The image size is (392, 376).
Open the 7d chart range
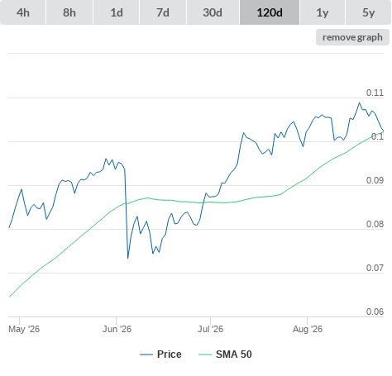(163, 12)
